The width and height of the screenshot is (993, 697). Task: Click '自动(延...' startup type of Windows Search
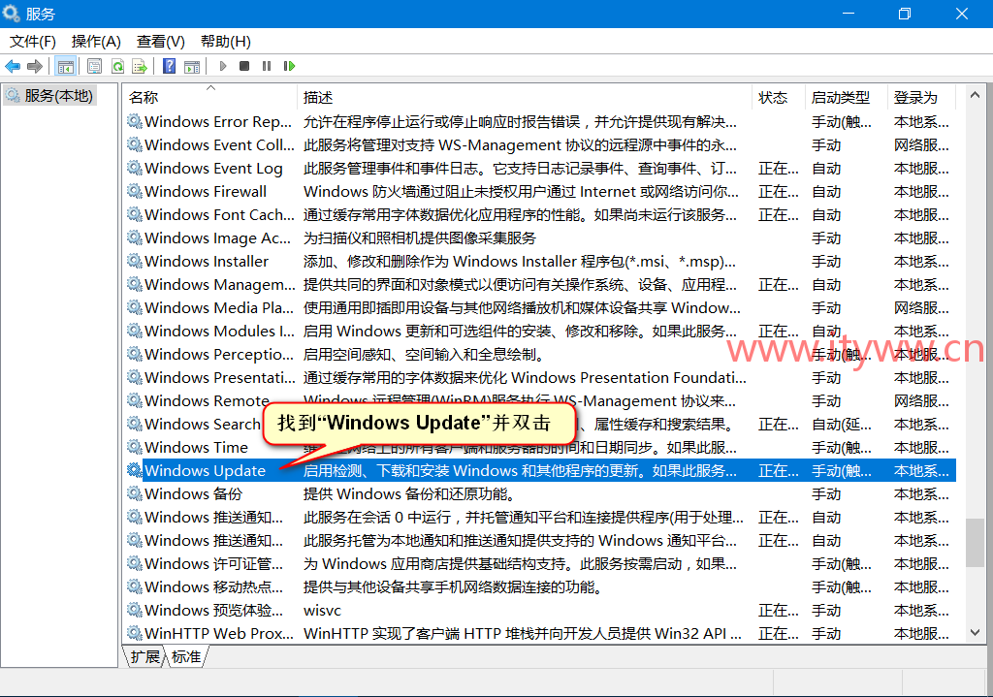(842, 425)
